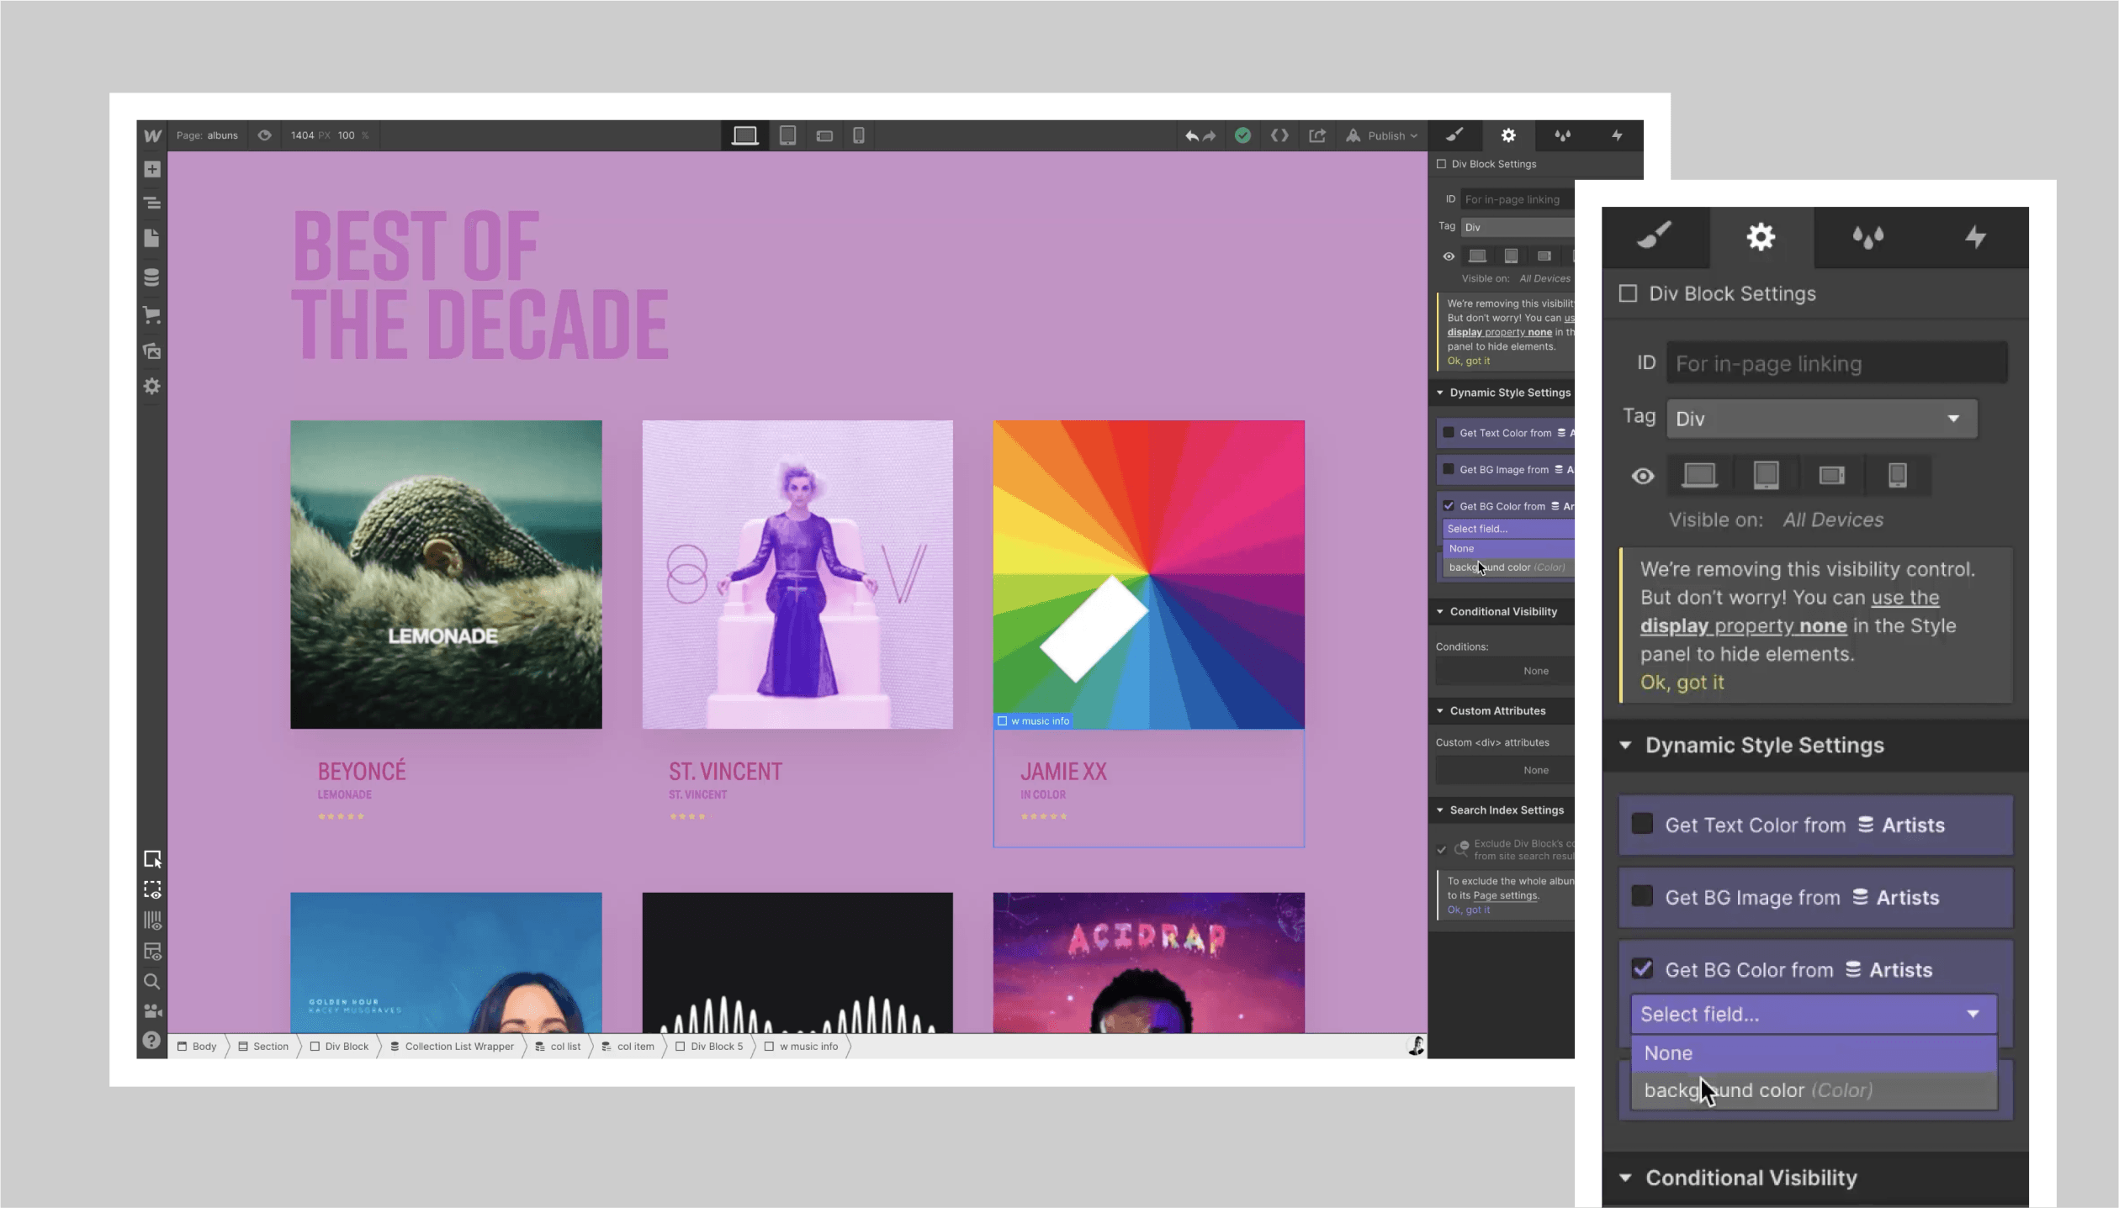Open the Publish dropdown
Screen dimensions: 2119x1208
pyautogui.click(x=1382, y=135)
